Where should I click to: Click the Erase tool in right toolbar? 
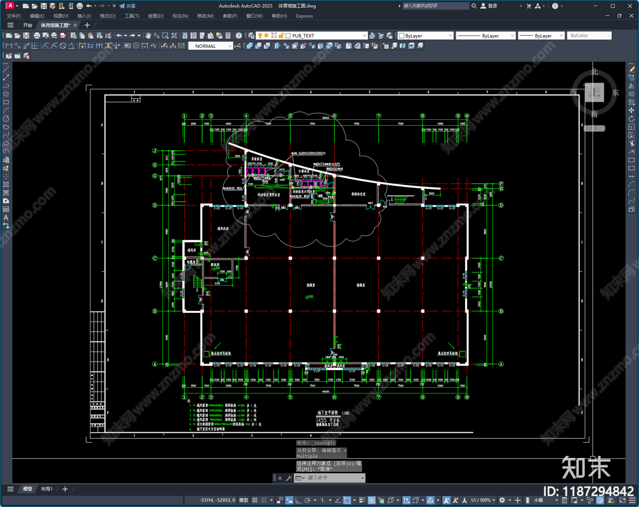click(x=631, y=69)
